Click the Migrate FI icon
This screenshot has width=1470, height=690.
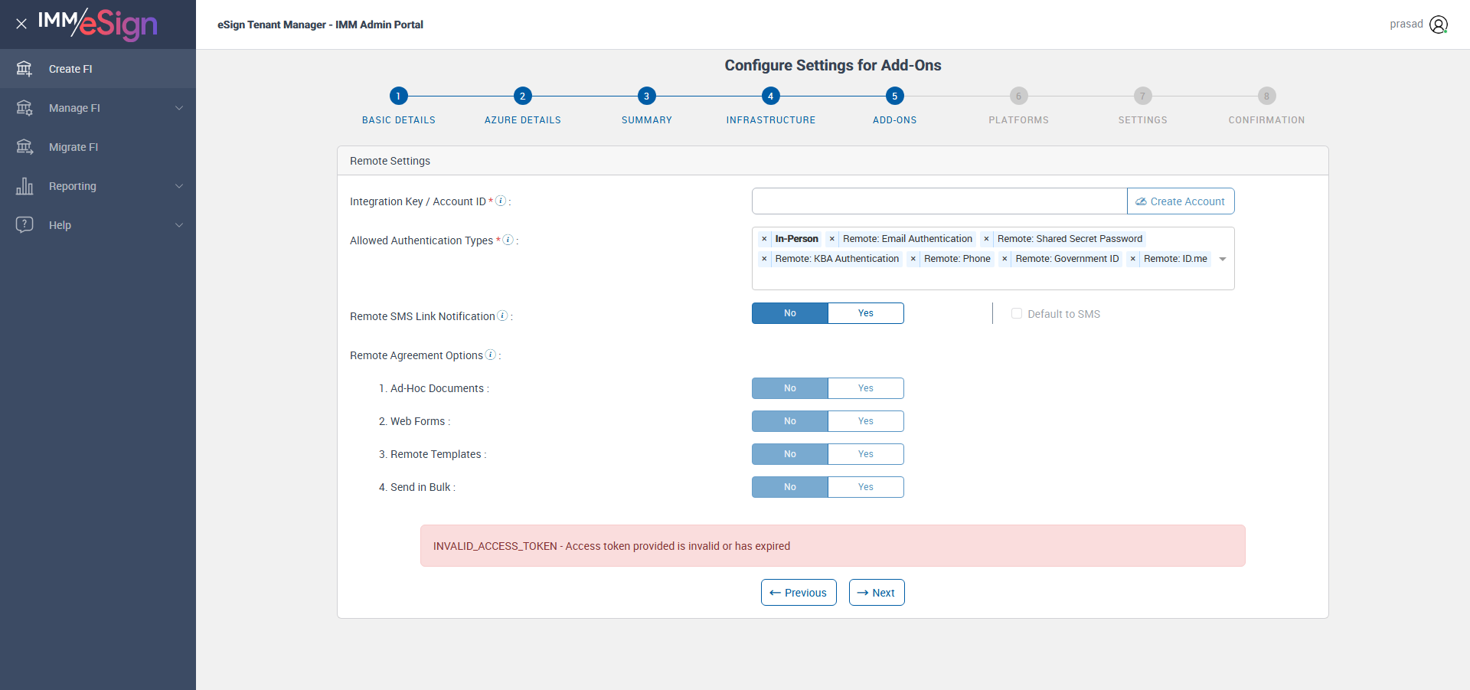coord(24,147)
